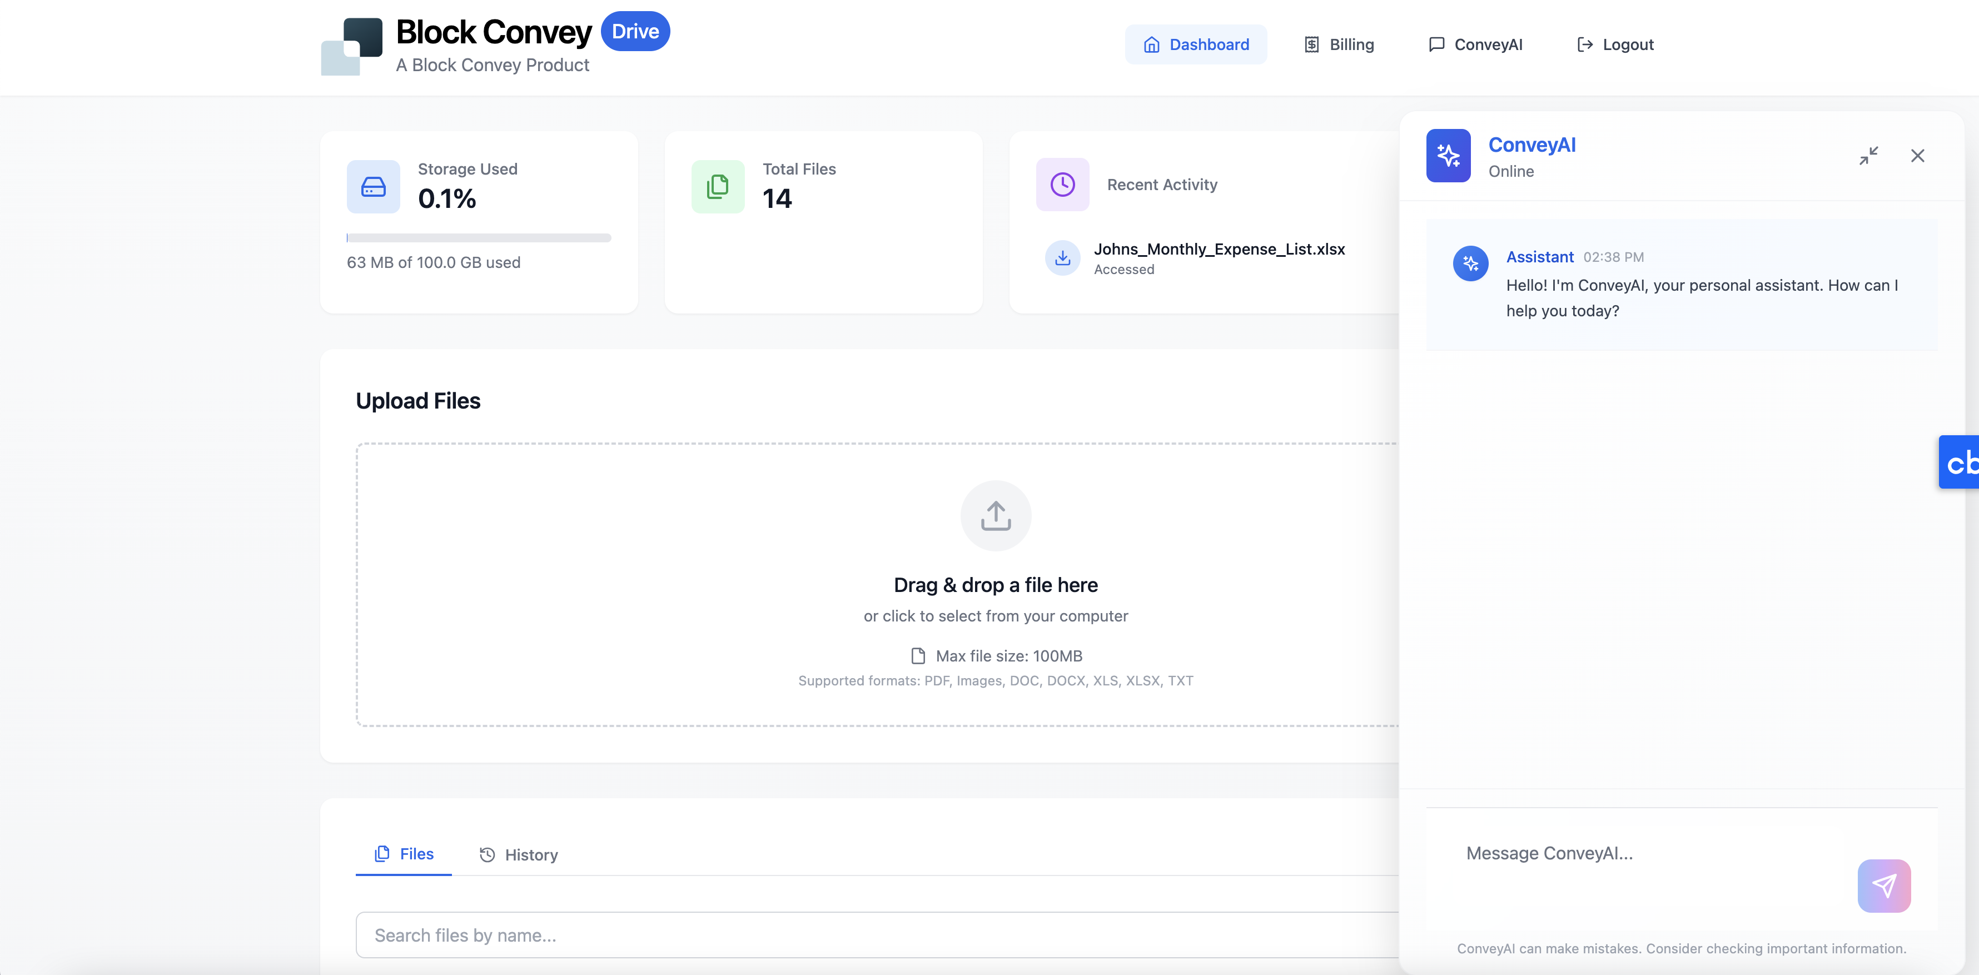Click the Assistant avatar icon in the message
This screenshot has height=975, width=1979.
1470,263
